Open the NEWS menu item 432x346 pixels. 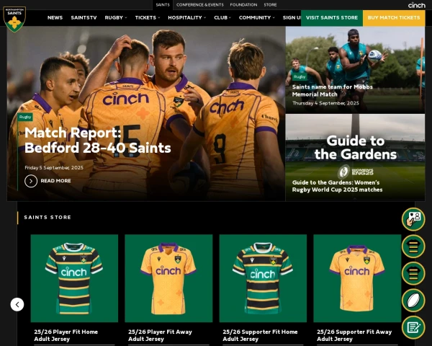coord(55,17)
